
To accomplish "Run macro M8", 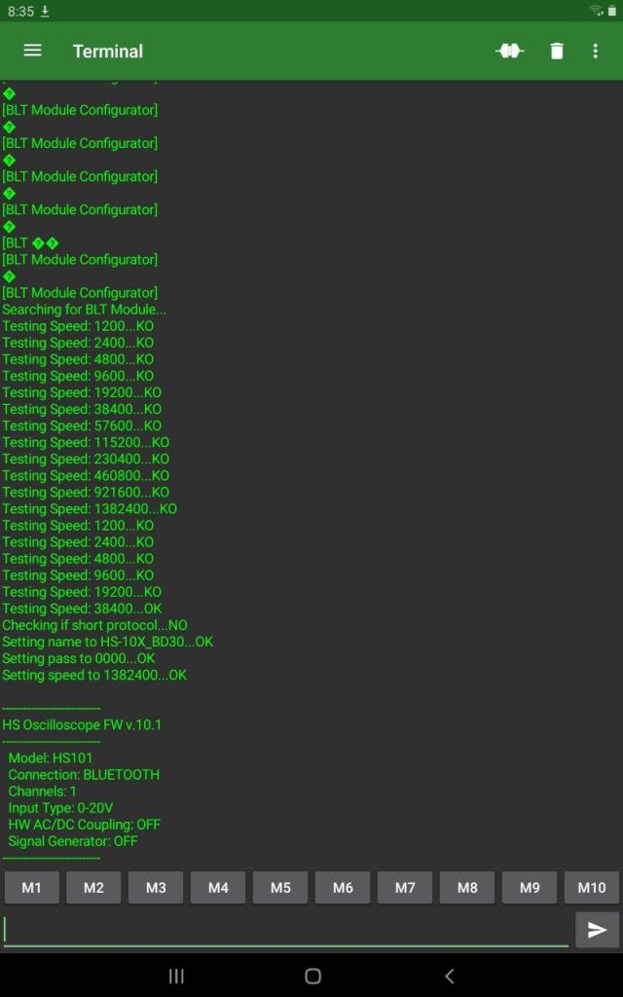I will (467, 888).
